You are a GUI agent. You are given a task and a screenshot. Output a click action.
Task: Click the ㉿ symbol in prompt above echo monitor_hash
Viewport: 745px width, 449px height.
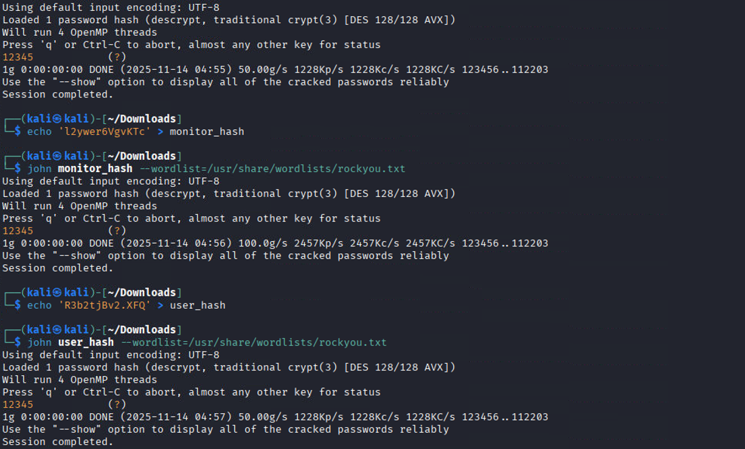coord(58,119)
